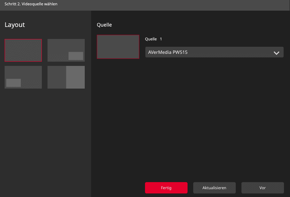
Task: Click the small inset box in bottom-right PiP layout
Action: [x=76, y=56]
